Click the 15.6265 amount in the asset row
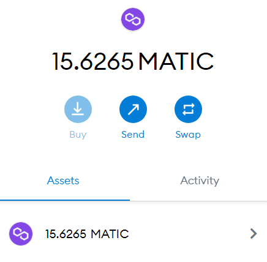The width and height of the screenshot is (267, 262). 66,234
